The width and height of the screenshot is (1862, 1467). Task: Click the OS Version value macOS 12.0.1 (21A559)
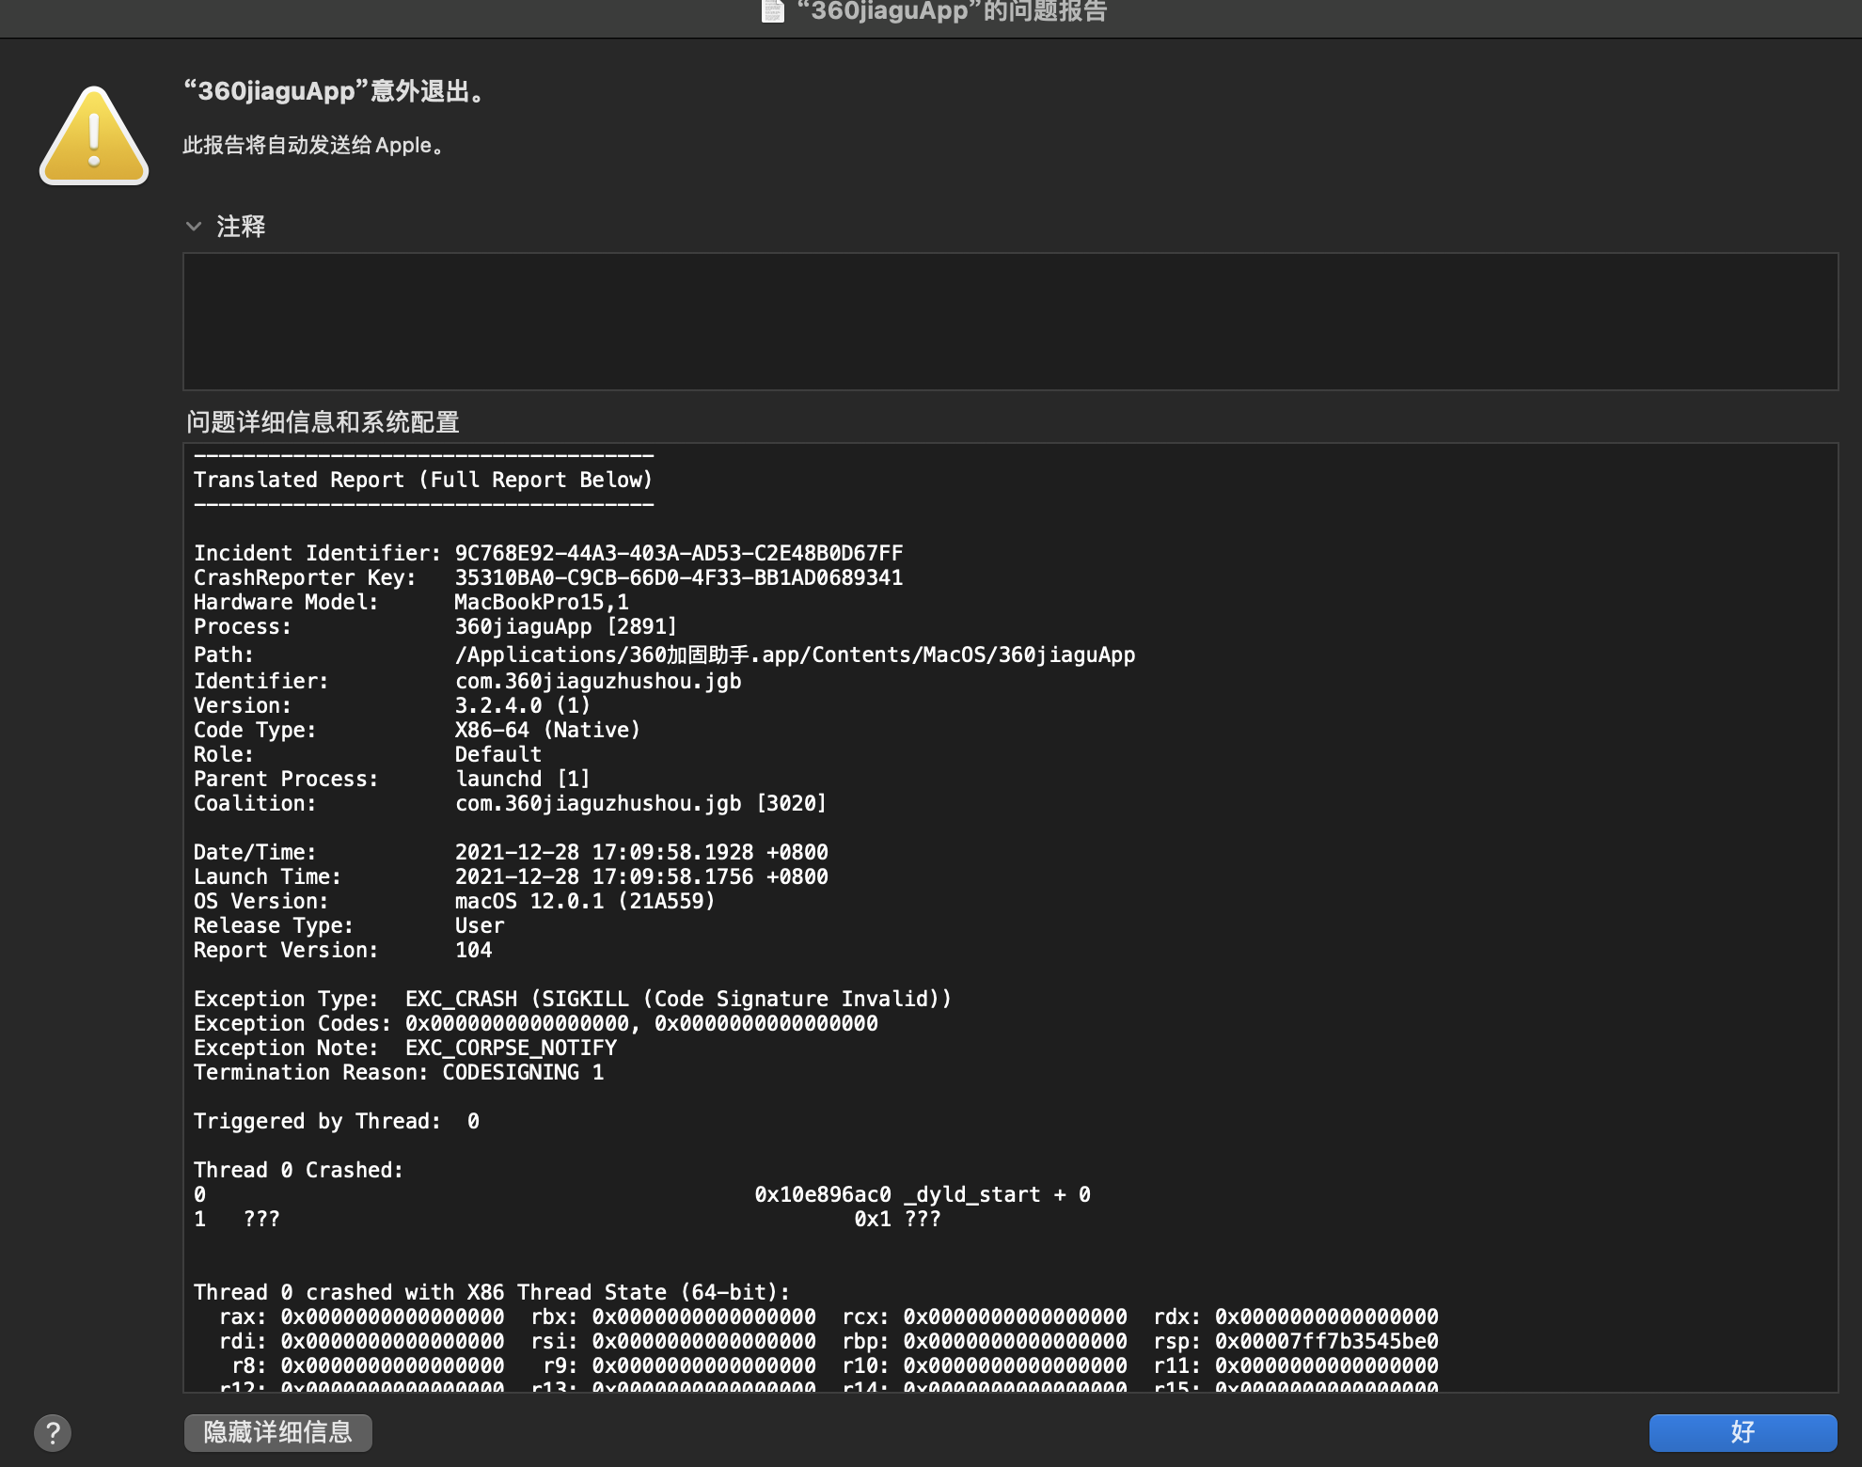(x=585, y=901)
